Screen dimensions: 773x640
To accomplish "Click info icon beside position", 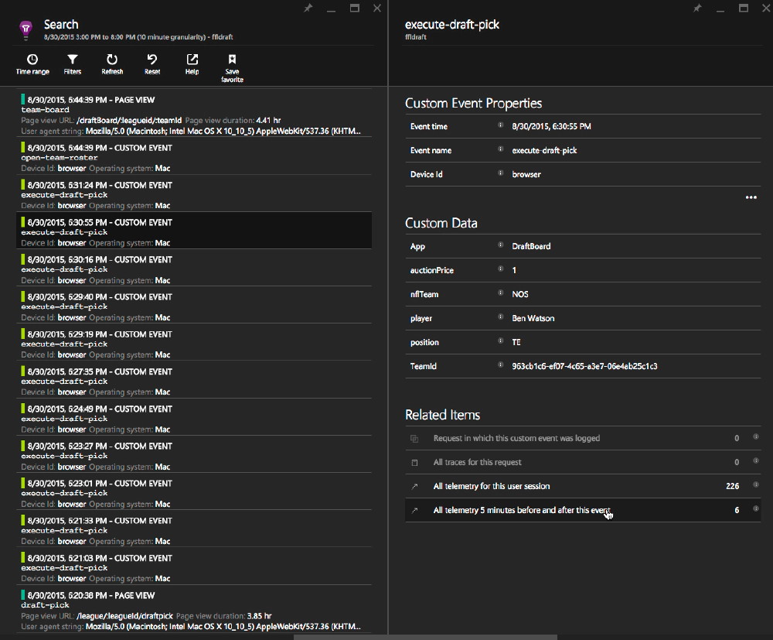I will (x=500, y=341).
